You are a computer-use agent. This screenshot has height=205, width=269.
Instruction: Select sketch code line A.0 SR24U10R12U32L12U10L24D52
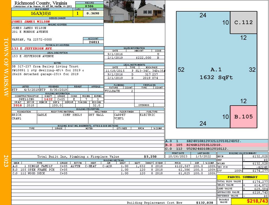217,141
